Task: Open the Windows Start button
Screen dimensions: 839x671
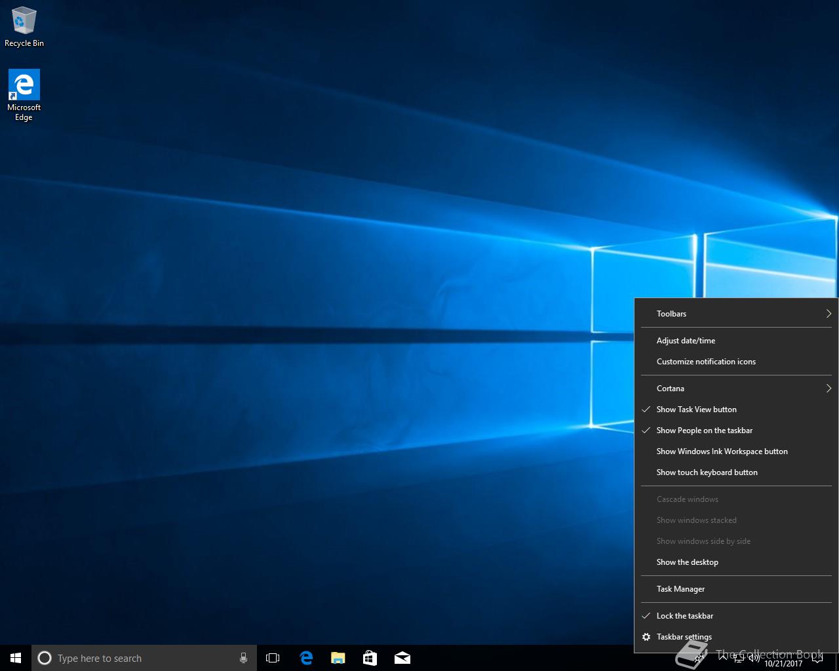Action: click(x=16, y=658)
